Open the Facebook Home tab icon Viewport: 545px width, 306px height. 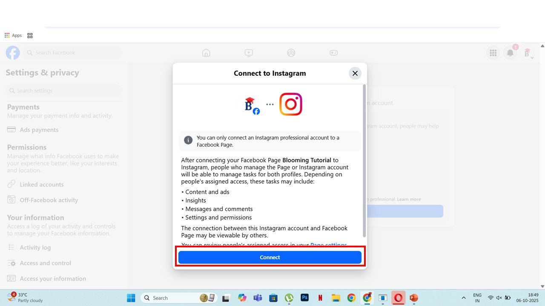pos(206,53)
